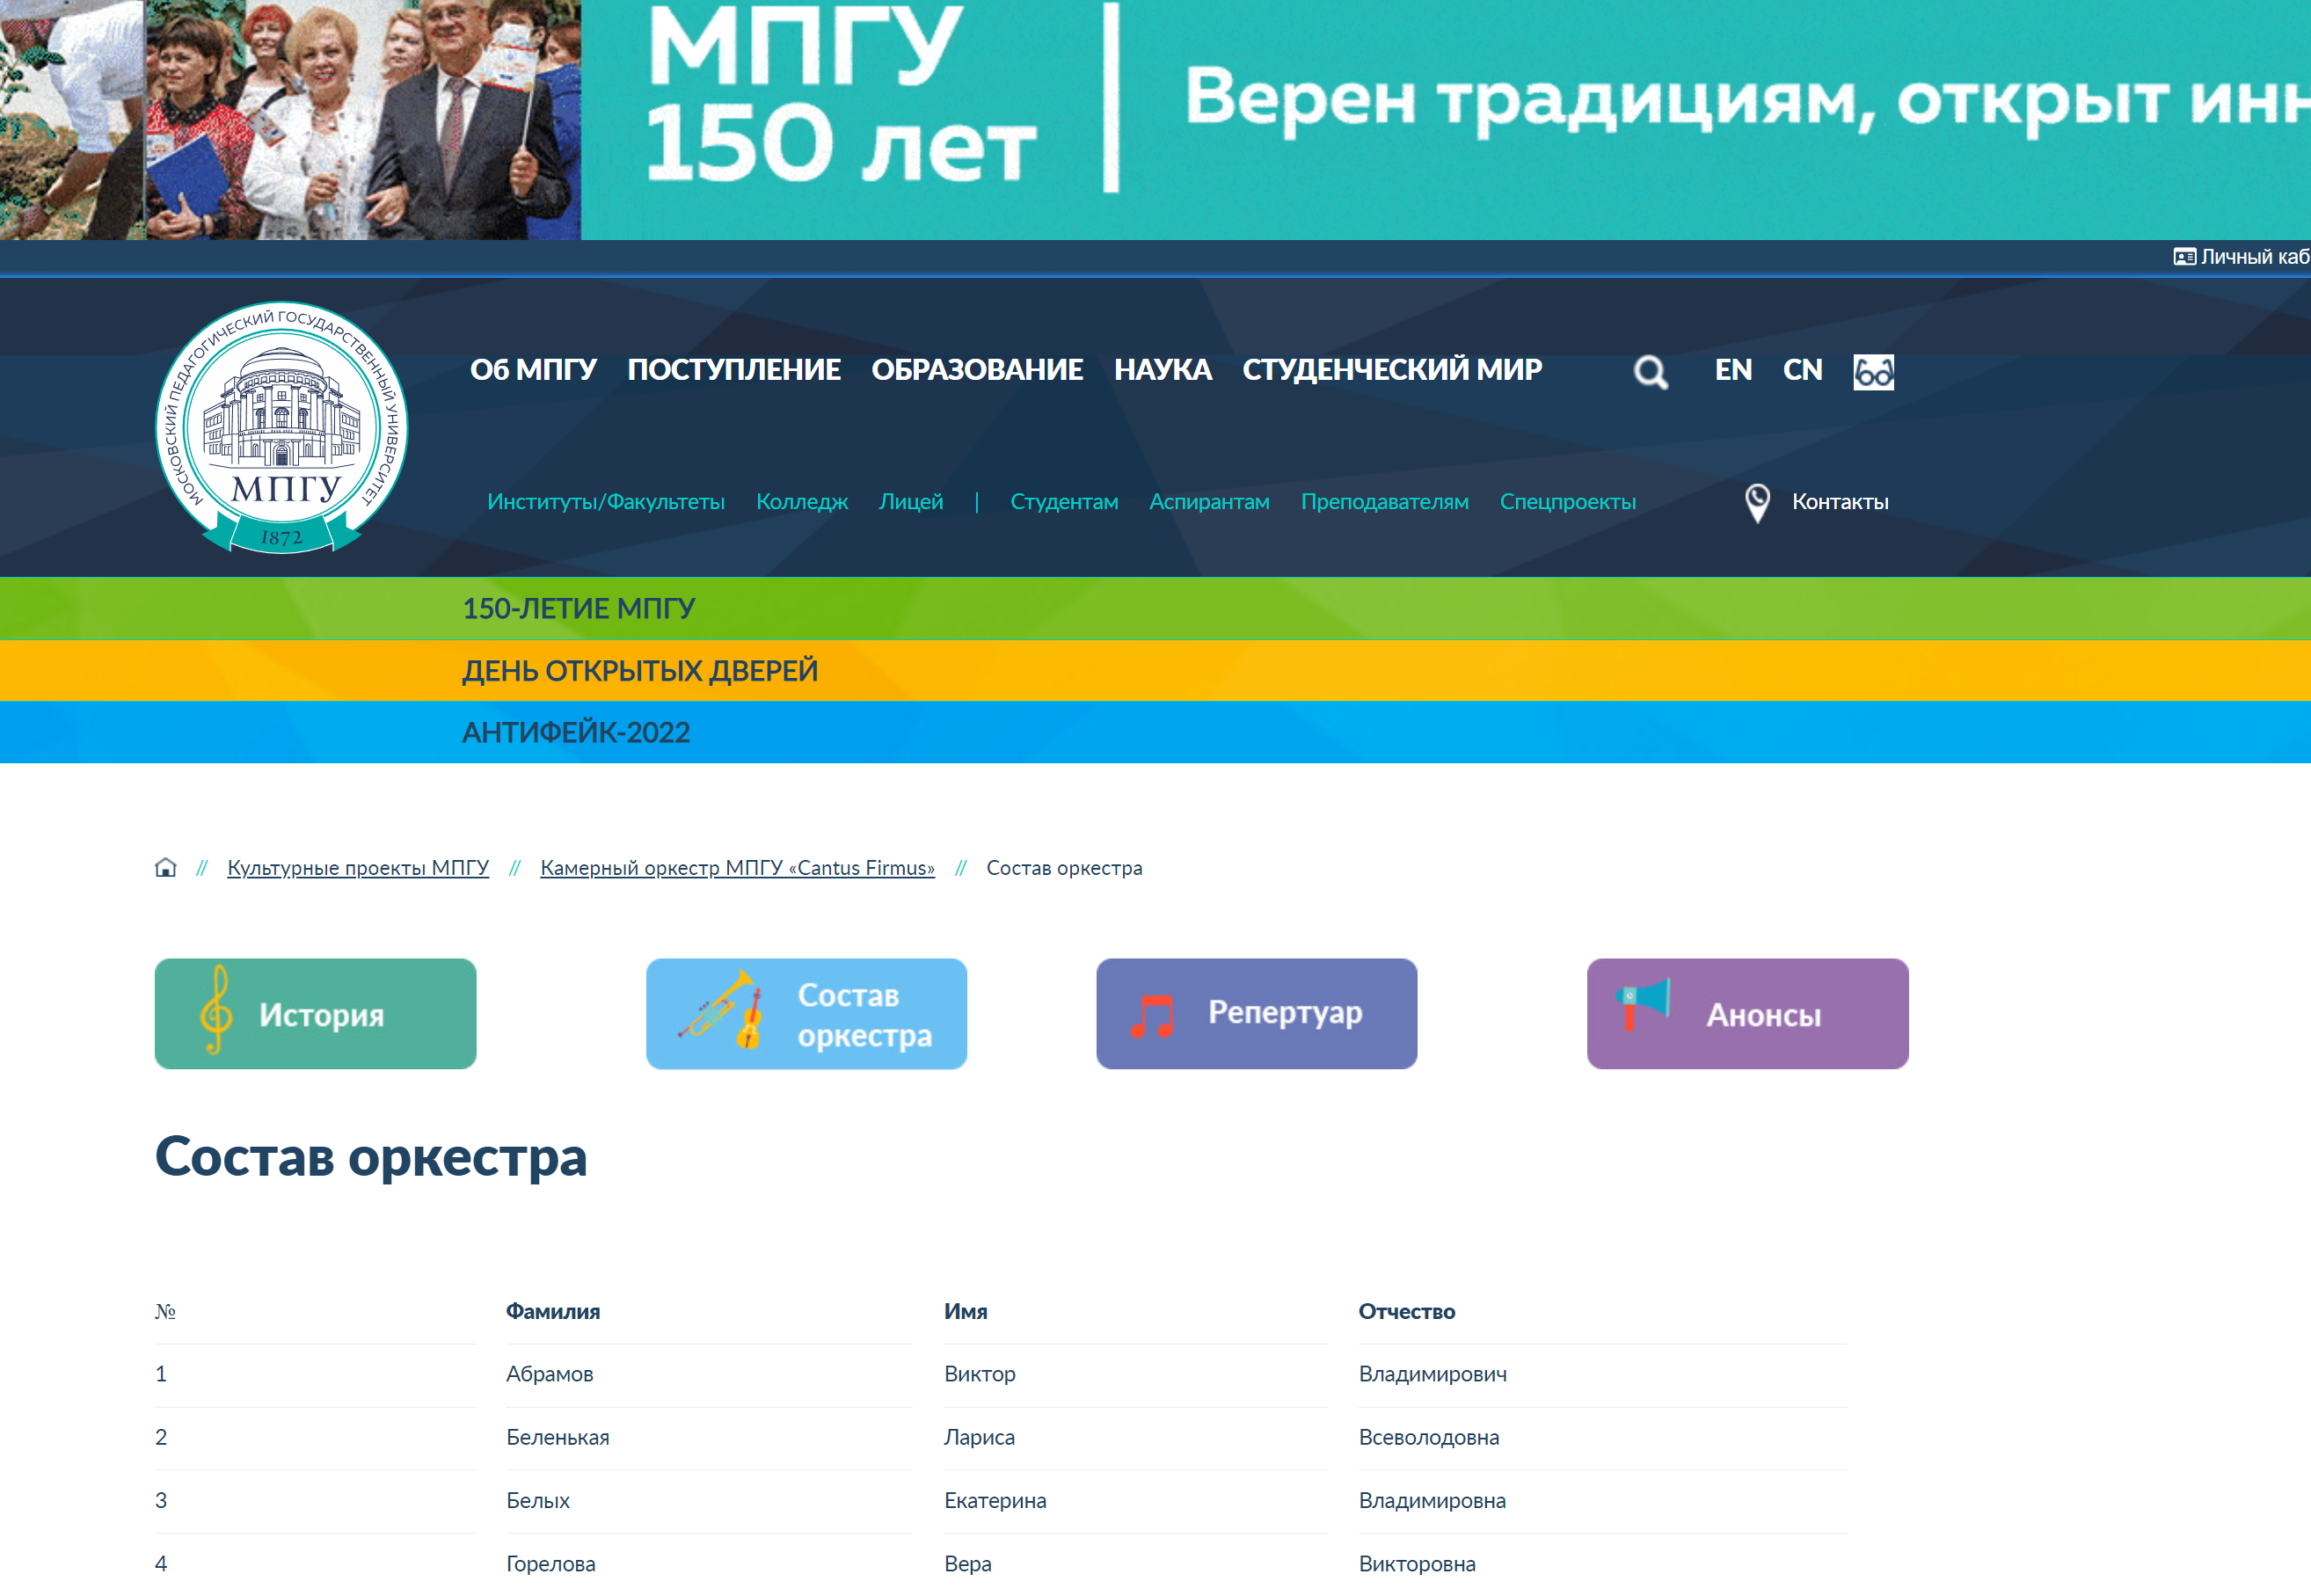
Task: Click the red music note icon
Action: click(x=1152, y=1016)
